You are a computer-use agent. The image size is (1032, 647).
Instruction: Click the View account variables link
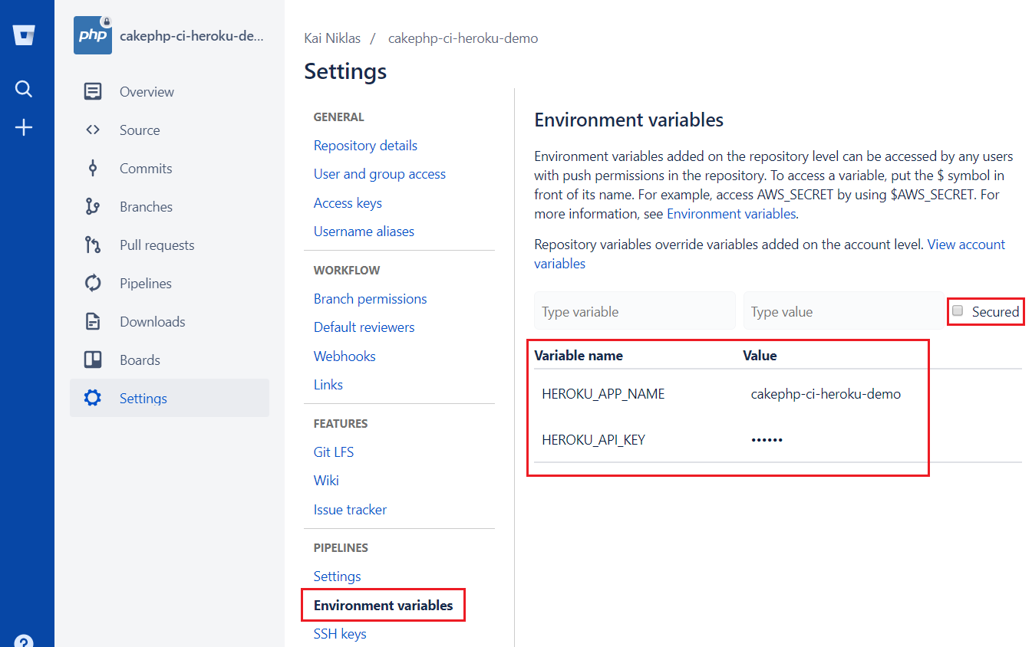[x=966, y=245]
